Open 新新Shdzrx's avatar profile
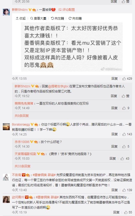135x216 pixels. click(x=6, y=12)
